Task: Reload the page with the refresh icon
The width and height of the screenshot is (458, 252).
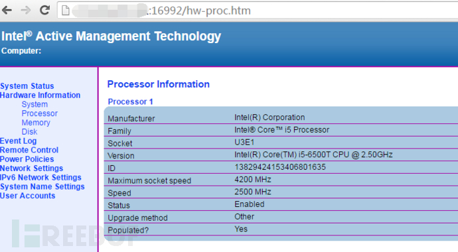Action: click(x=44, y=11)
